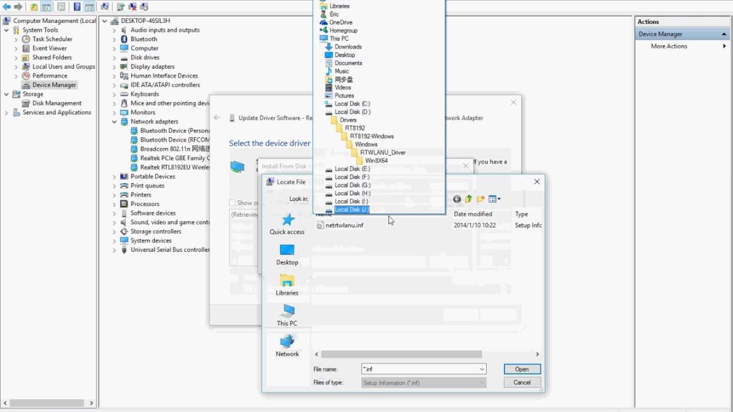Click More Actions in the Actions pane
733x412 pixels.
[669, 46]
